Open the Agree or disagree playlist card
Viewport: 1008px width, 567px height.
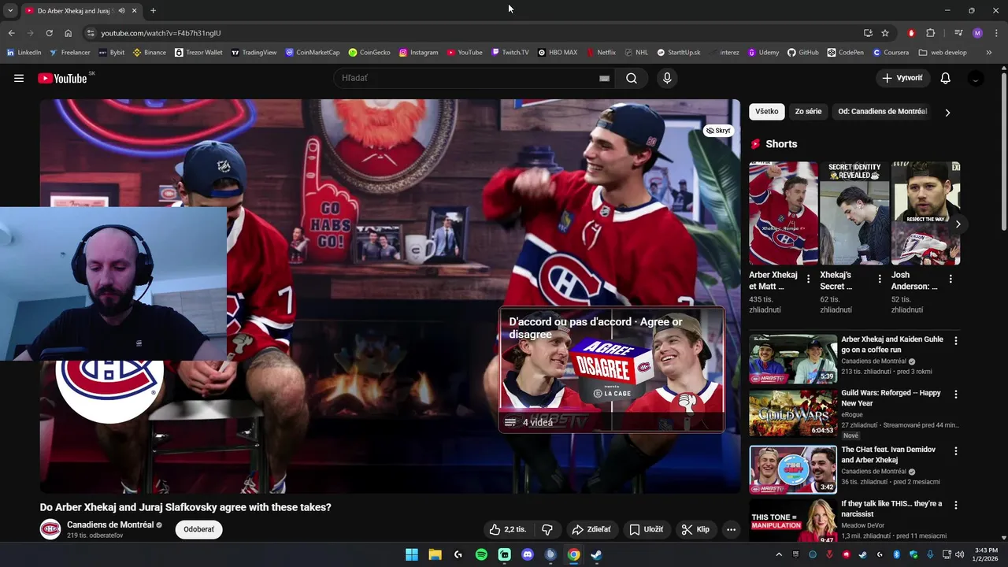[611, 370]
